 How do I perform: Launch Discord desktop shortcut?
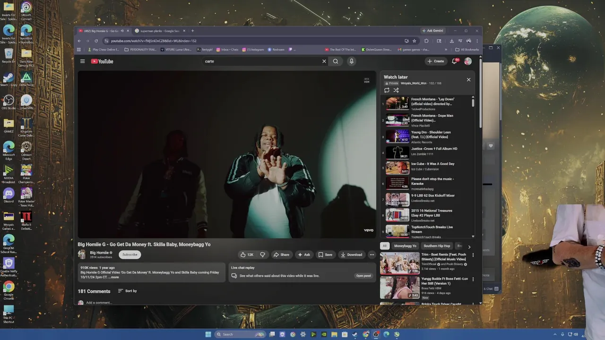(x=9, y=195)
